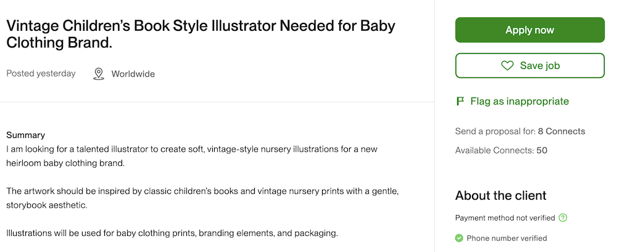Image resolution: width=617 pixels, height=252 pixels.
Task: Click the Payment method not verified text
Action: tap(505, 217)
